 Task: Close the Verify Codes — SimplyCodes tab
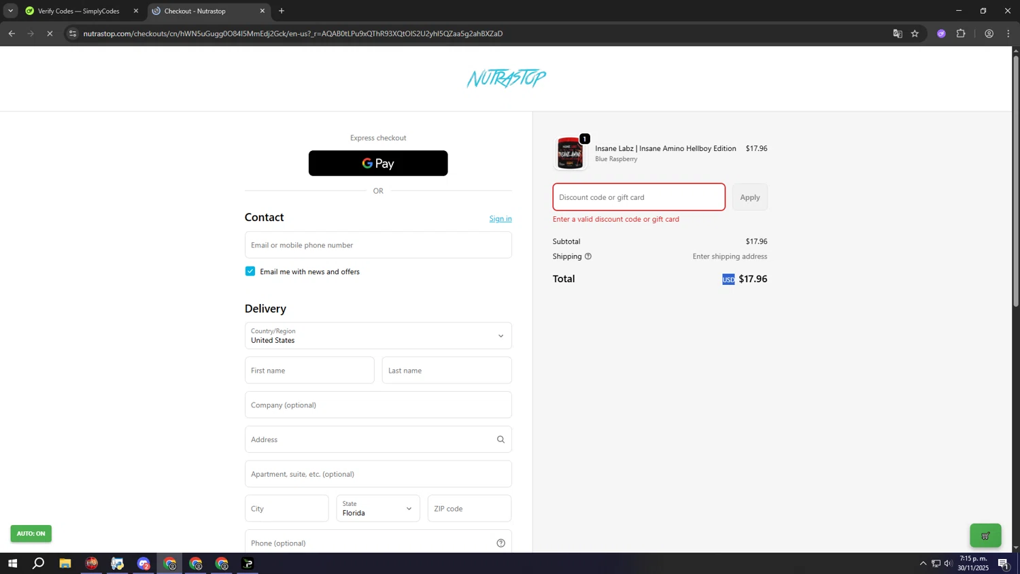pos(136,11)
